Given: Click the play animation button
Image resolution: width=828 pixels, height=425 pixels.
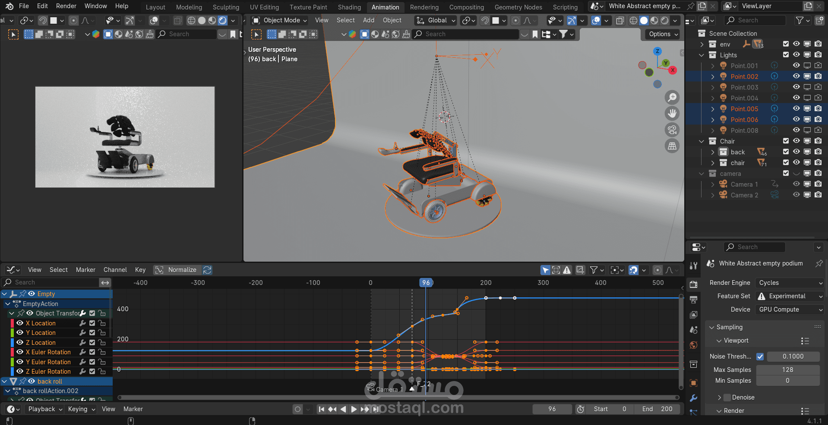Looking at the screenshot, I should [354, 409].
